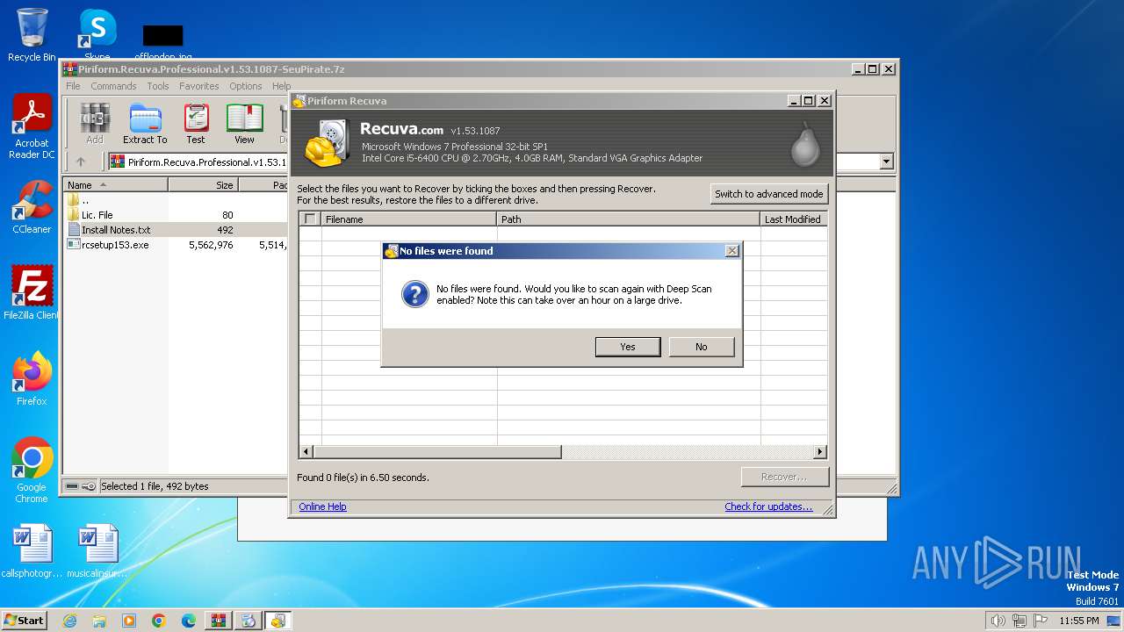Open File Explorer from the taskbar
The height and width of the screenshot is (632, 1124).
[99, 621]
